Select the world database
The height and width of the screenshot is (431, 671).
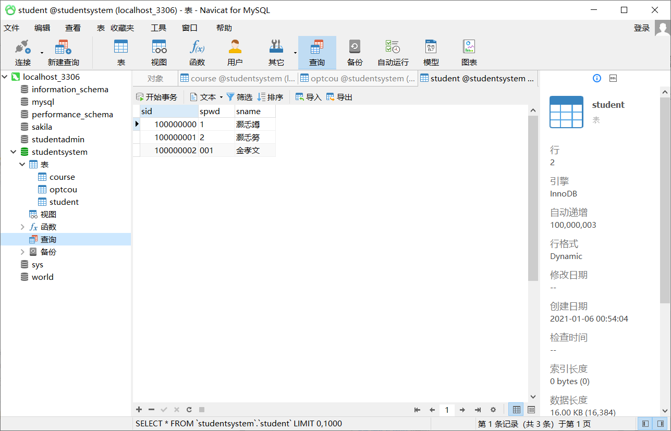click(x=42, y=277)
